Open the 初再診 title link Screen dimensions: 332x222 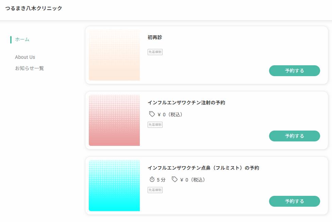pyautogui.click(x=155, y=37)
